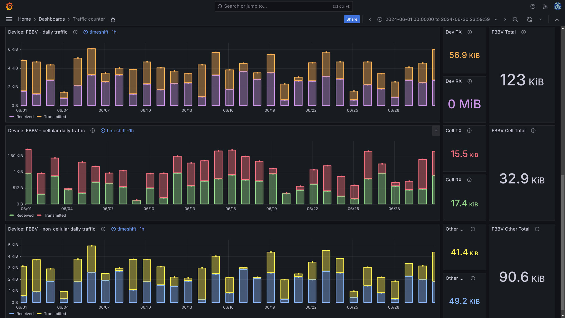Star the Traffic counter dashboard
The width and height of the screenshot is (565, 318).
click(113, 19)
